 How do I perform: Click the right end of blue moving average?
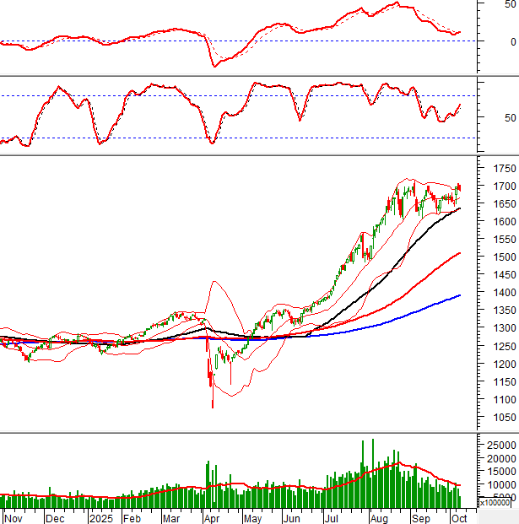coord(460,295)
